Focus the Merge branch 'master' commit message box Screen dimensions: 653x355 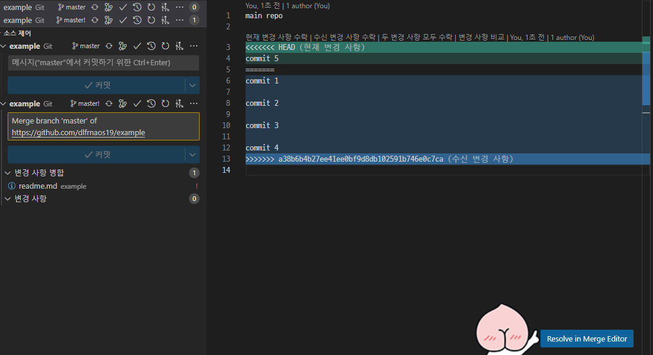[x=103, y=126]
